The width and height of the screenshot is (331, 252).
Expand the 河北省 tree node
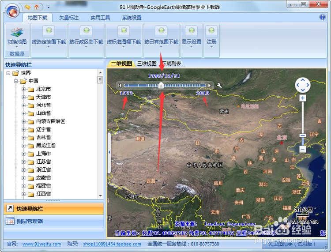point(23,105)
